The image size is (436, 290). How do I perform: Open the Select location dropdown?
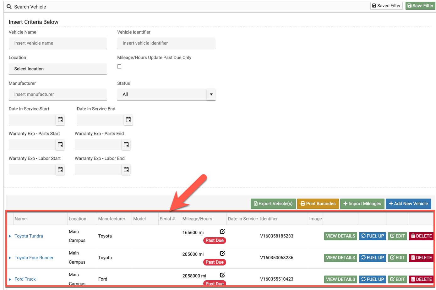click(58, 69)
